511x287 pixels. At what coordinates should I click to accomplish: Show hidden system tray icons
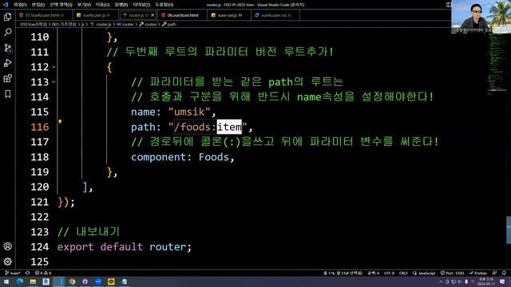coord(441,281)
